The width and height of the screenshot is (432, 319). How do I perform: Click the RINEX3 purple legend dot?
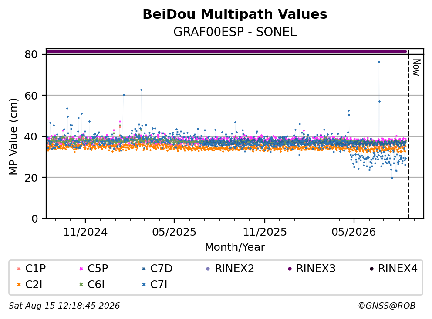click(290, 269)
